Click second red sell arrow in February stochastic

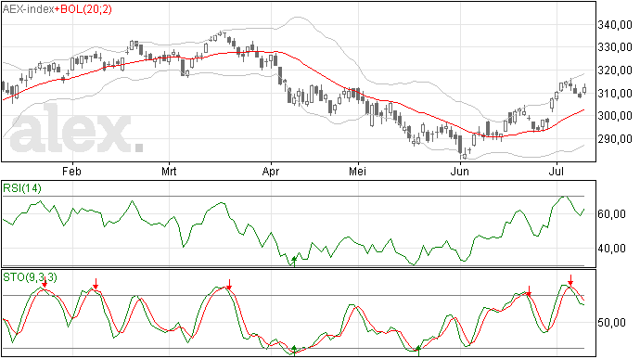pos(96,284)
